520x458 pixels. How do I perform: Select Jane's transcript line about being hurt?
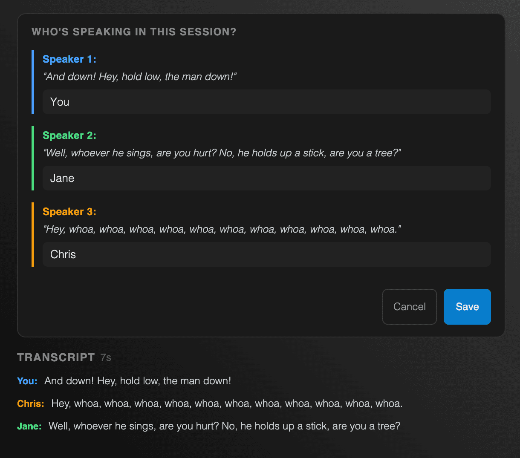tap(225, 426)
